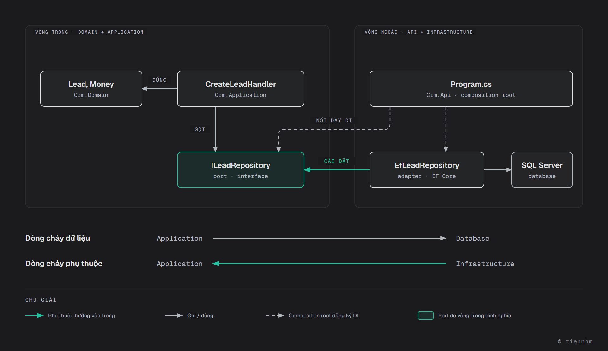
Task: Click the GỌI arrow label
Action: tap(200, 130)
